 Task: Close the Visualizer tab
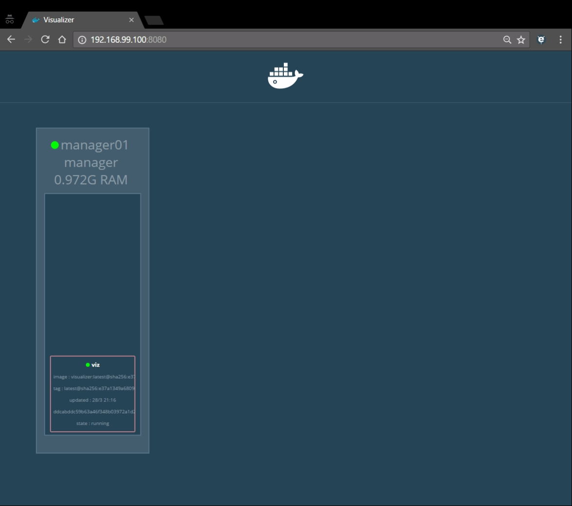point(131,20)
